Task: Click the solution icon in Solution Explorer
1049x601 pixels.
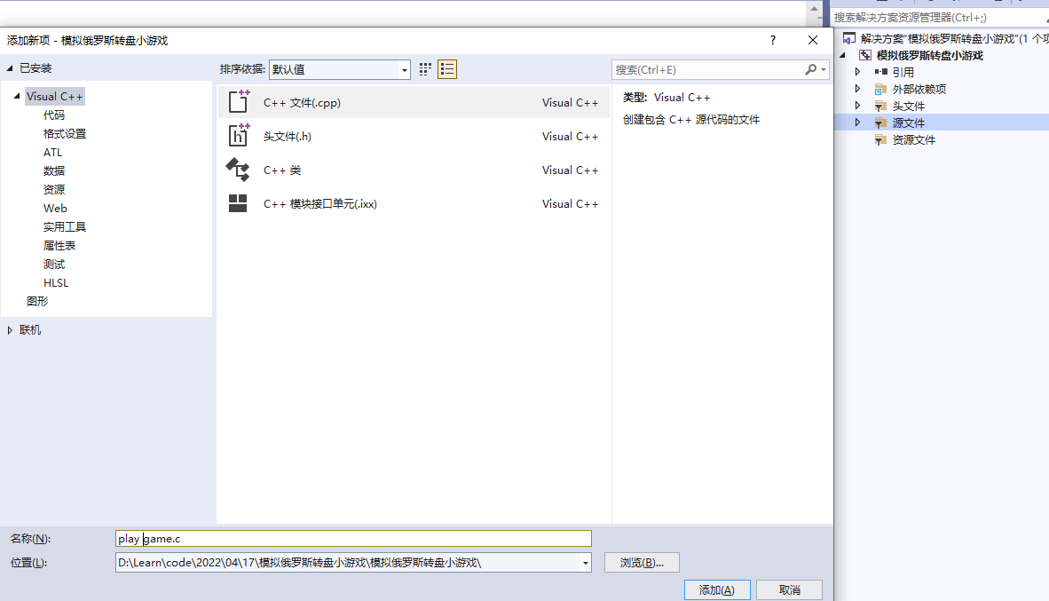Action: (x=848, y=39)
